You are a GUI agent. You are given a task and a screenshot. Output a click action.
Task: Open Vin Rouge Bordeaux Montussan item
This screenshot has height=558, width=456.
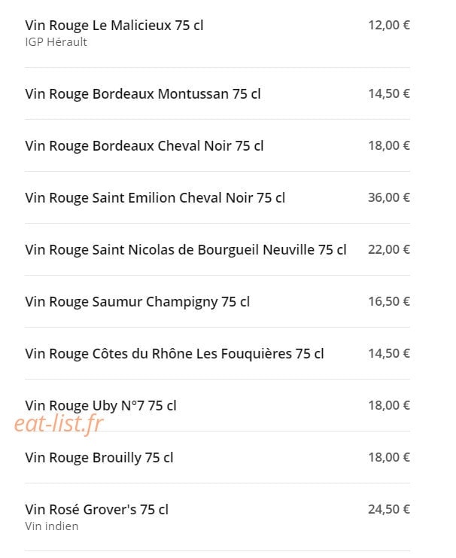[x=143, y=94]
